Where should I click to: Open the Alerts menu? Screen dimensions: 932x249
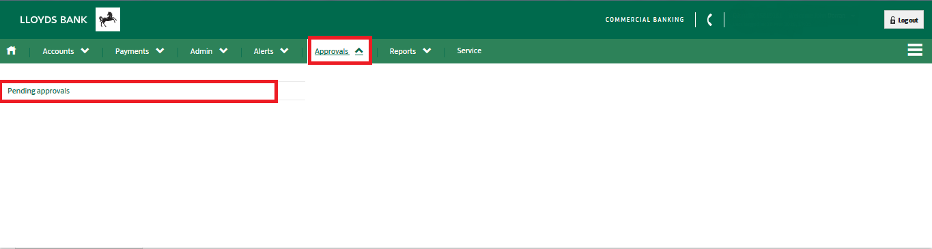(264, 51)
